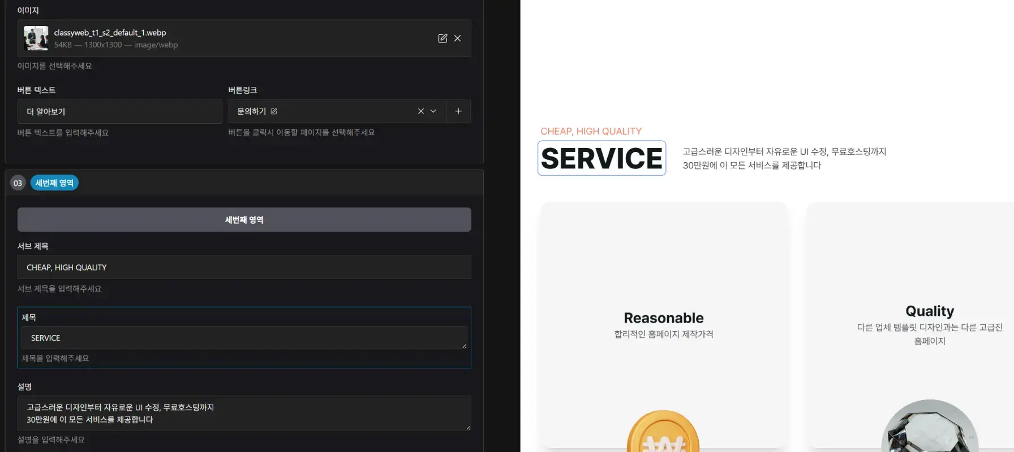Click the orange CHEAP, HIGH QUALITY preview subtitle
The image size is (1014, 452).
pos(591,132)
